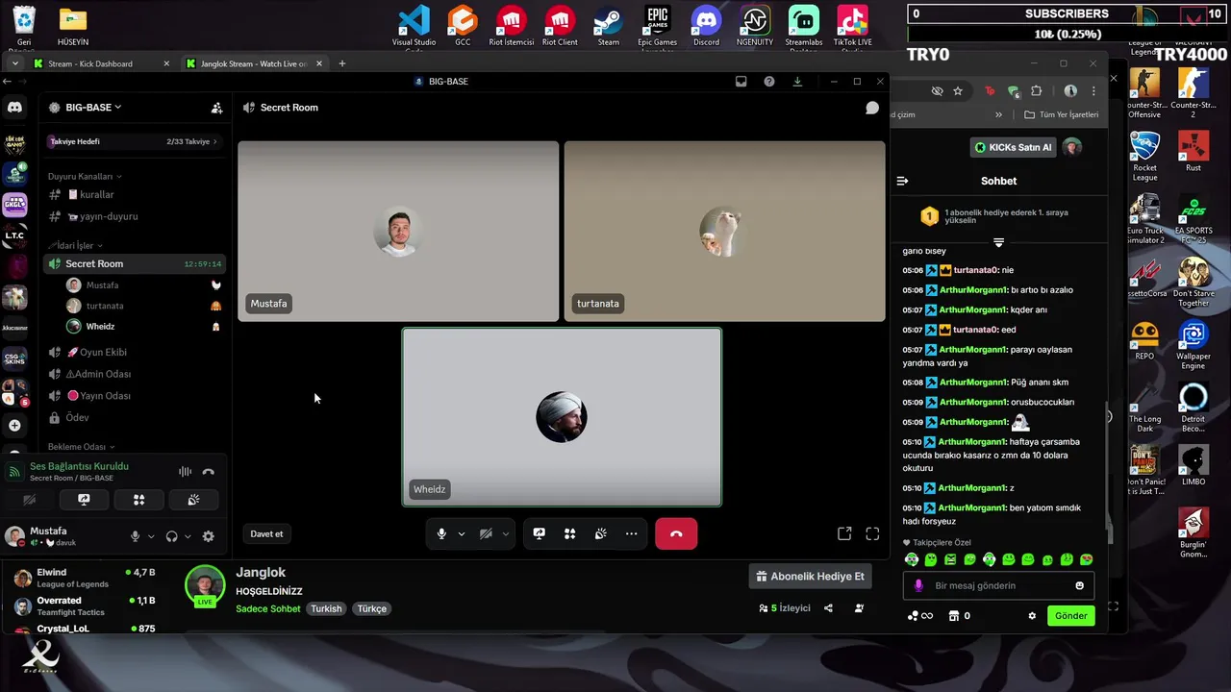
Task: Collapse the Duyuru Kanalları category
Action: click(x=84, y=176)
